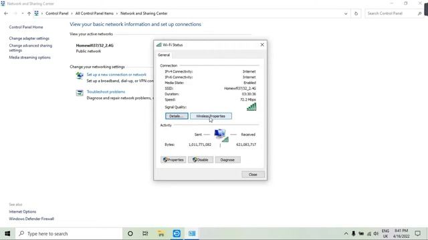Open the clock showing 8:41 PM
The image size is (428, 240).
tap(401, 233)
